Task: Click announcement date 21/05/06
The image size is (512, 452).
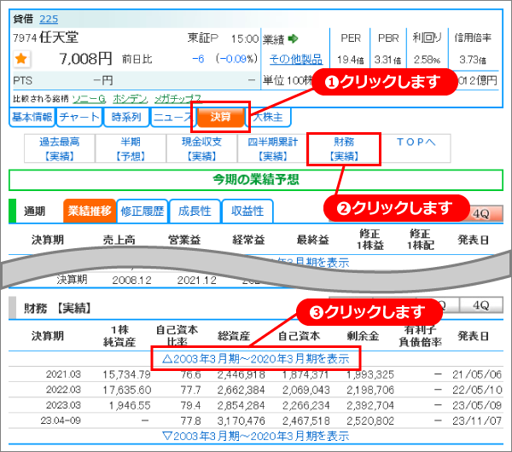Action: [477, 374]
